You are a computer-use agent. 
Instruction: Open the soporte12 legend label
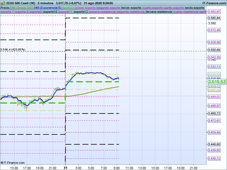pyautogui.click(x=81, y=12)
